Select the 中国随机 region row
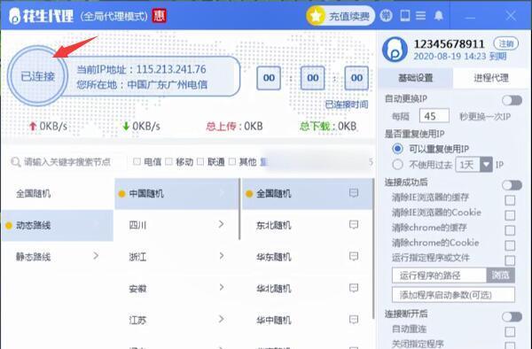Viewport: 532px width, 349px height. point(176,194)
